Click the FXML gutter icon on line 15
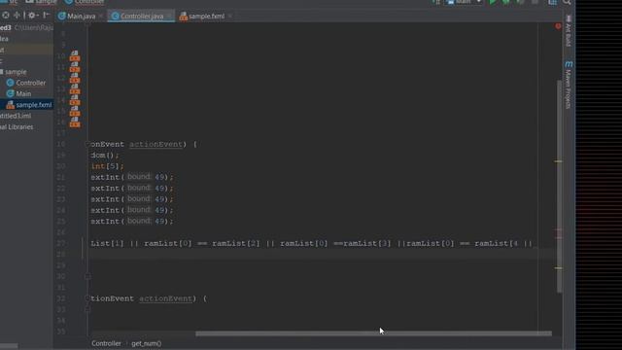The image size is (622, 350). coord(75,112)
